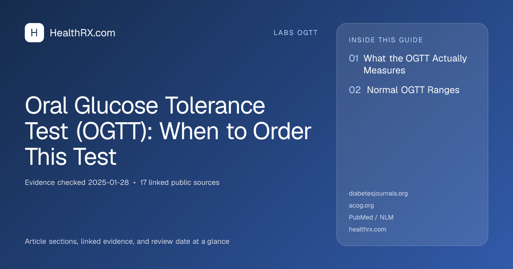This screenshot has height=269, width=513.
Task: Click the diabetesjournals.org source
Action: point(378,193)
